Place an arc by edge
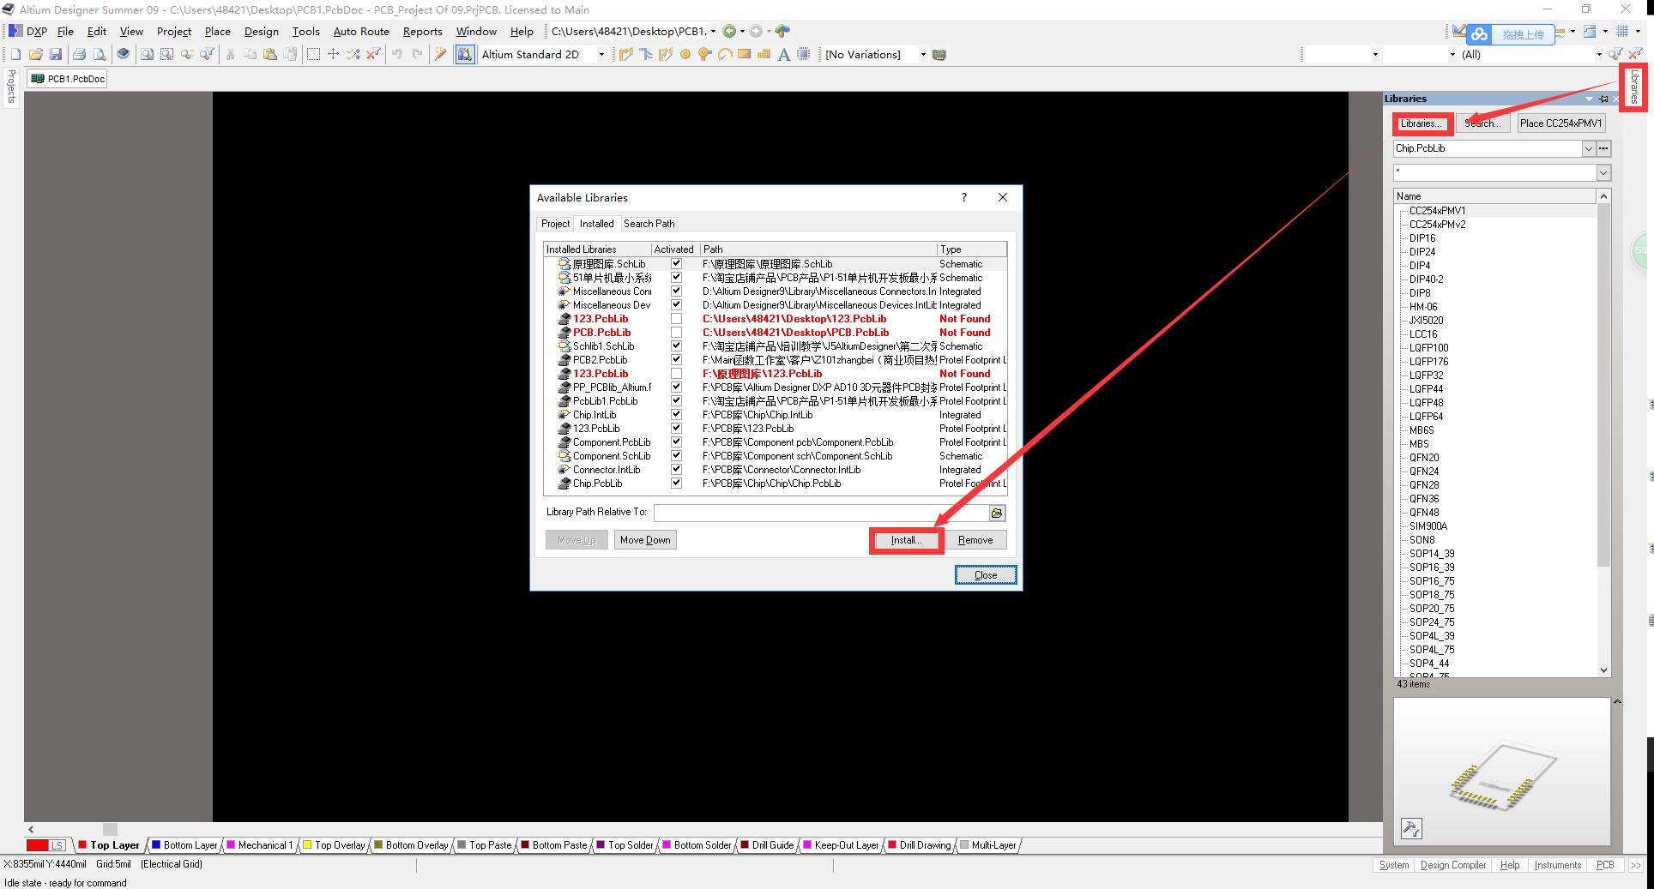Image resolution: width=1654 pixels, height=889 pixels. coord(725,54)
